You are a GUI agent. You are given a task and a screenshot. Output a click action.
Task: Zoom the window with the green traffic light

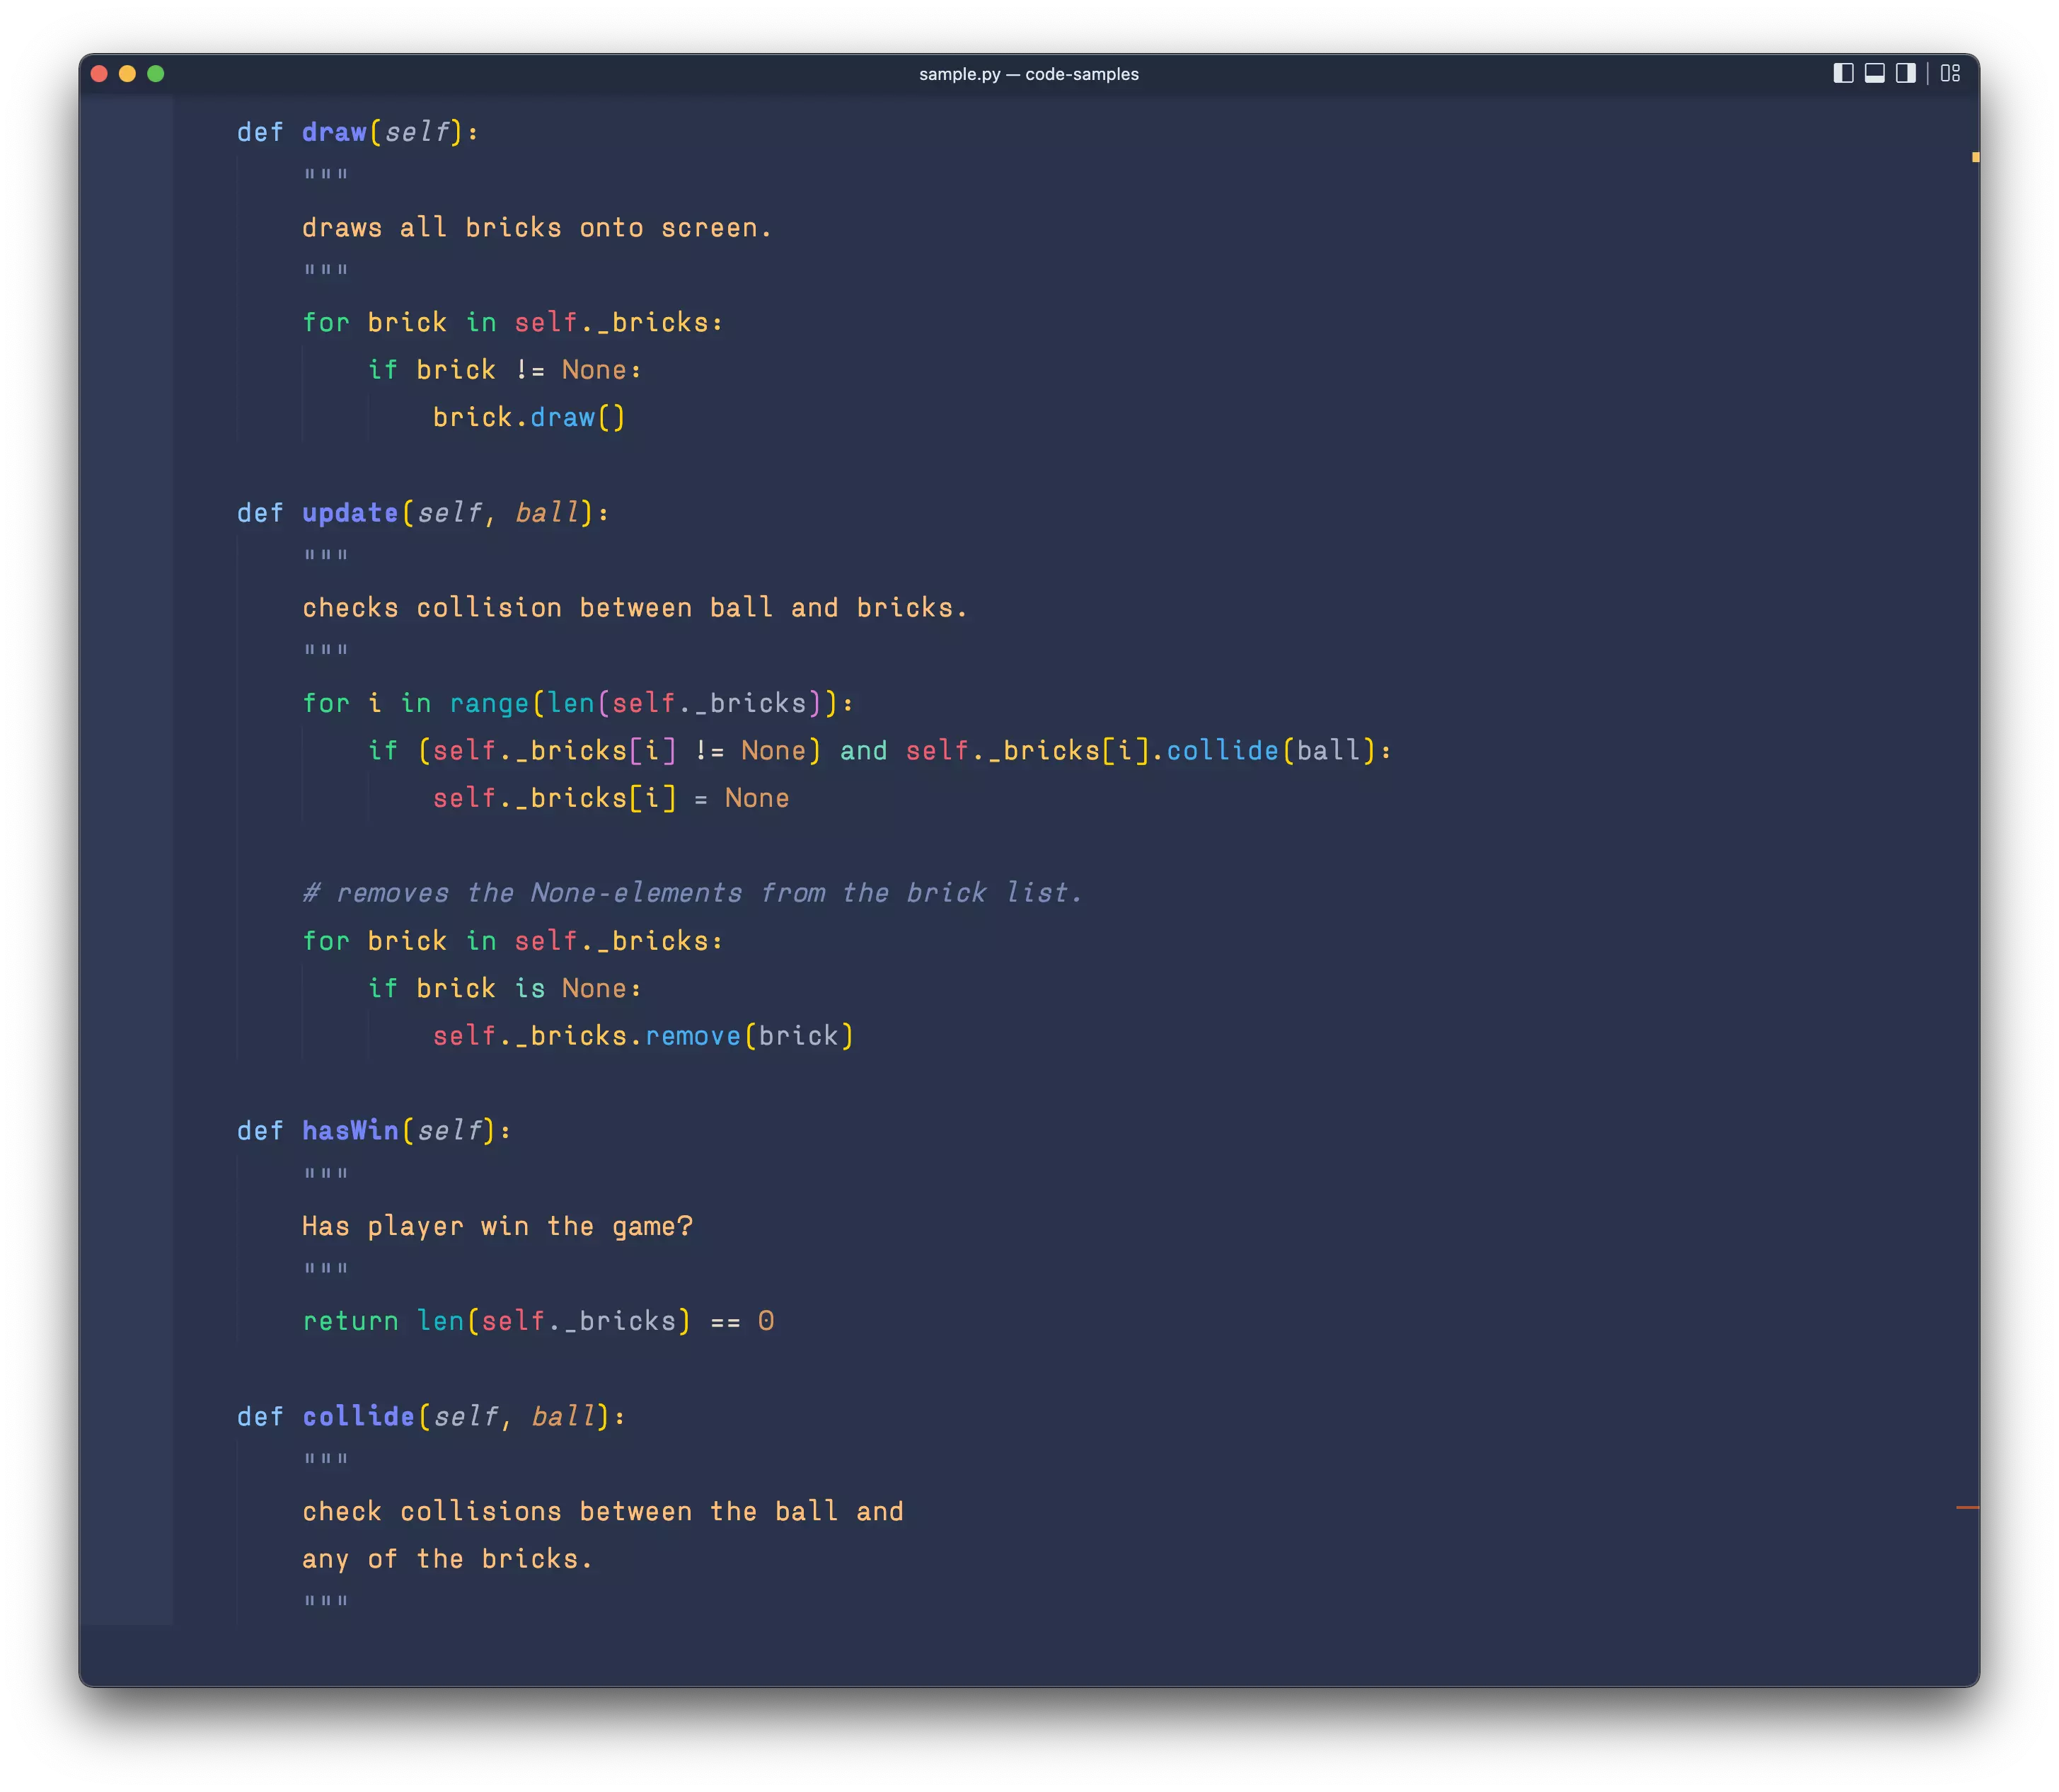pos(157,73)
